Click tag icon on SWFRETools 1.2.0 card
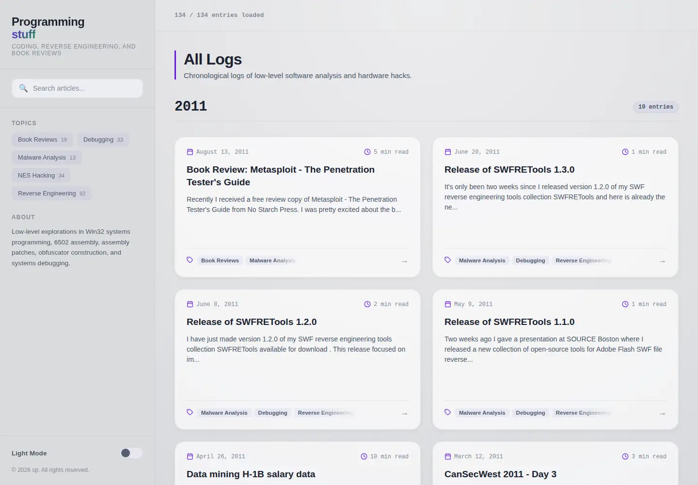 (190, 412)
